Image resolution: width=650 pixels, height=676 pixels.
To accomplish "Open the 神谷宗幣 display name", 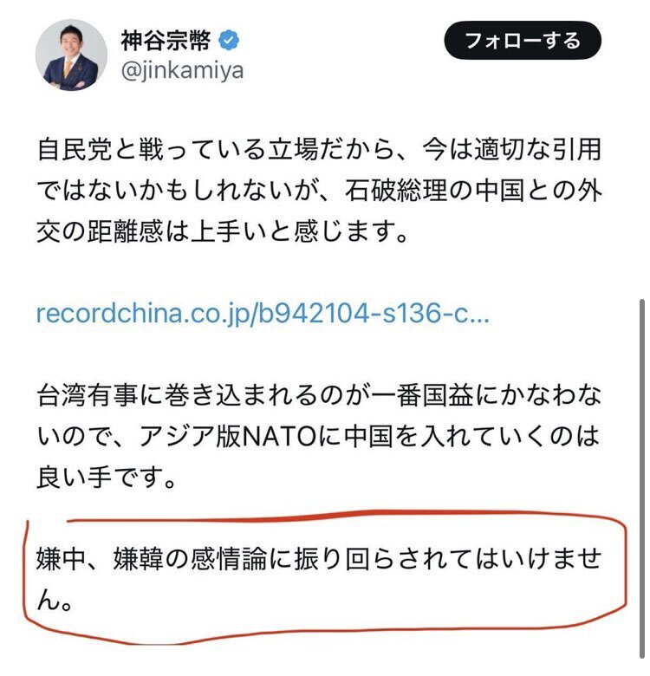I will coord(166,41).
